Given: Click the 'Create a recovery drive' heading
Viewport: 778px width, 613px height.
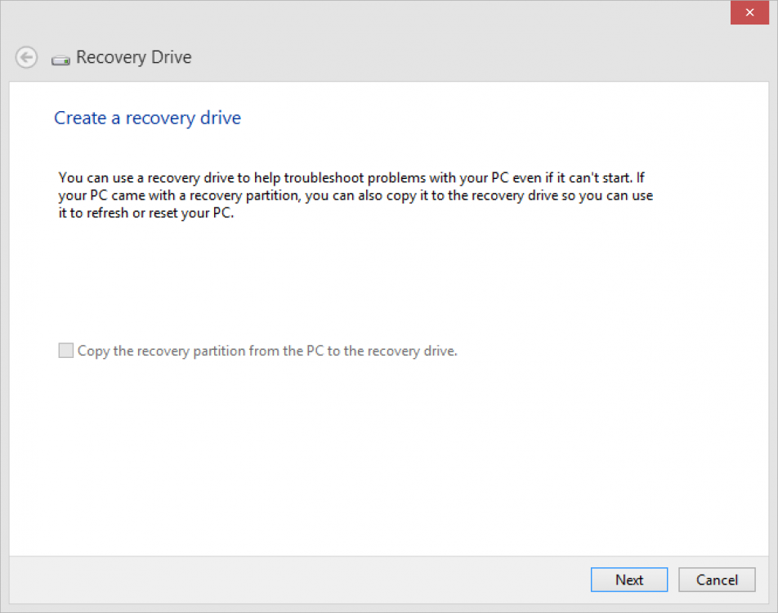Looking at the screenshot, I should (x=147, y=119).
